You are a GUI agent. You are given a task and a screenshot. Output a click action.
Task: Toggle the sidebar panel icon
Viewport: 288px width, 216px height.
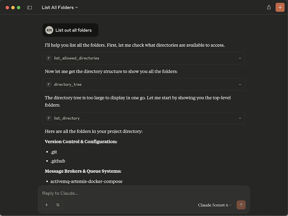point(30,7)
